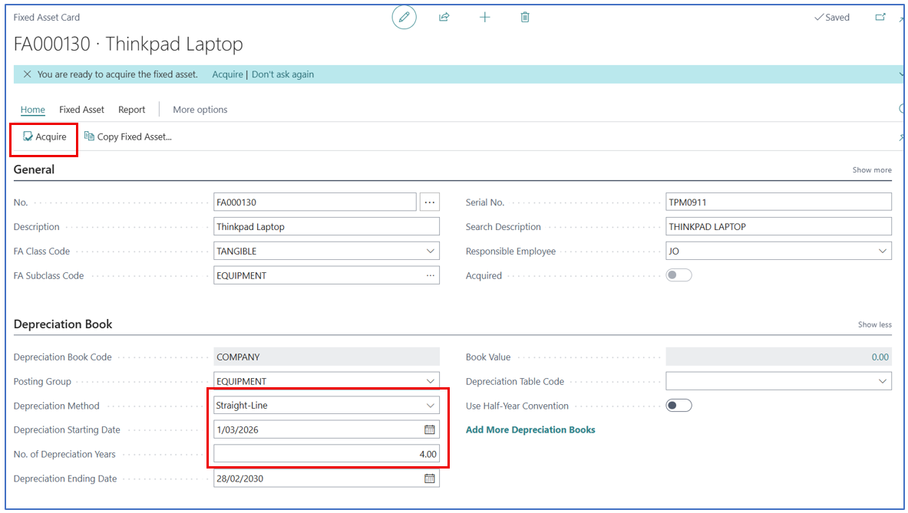Open calendar for Depreciation Starting Date
Screen dimensions: 908x513
[x=430, y=429]
